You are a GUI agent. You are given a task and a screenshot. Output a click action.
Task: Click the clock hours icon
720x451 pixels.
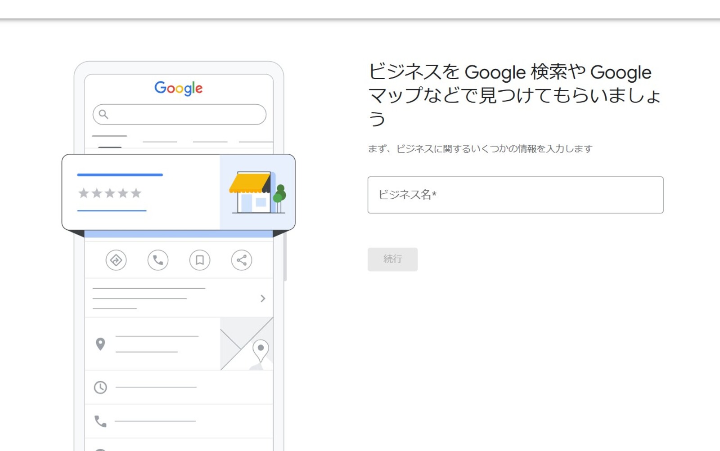pyautogui.click(x=100, y=387)
